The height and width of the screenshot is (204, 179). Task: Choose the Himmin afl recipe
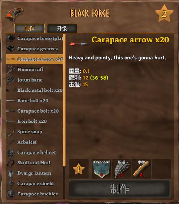click(35, 70)
